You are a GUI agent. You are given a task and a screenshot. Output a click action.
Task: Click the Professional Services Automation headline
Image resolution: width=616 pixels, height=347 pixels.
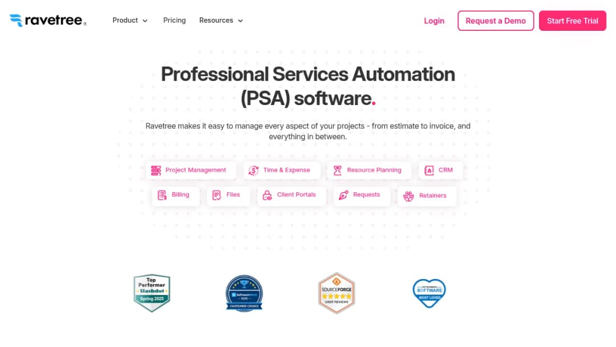click(x=308, y=86)
